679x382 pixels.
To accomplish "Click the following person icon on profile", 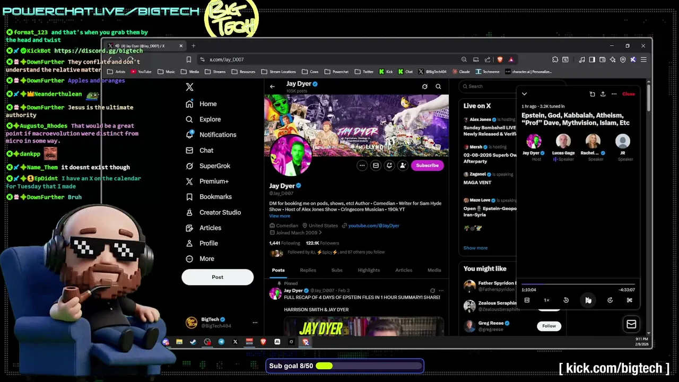I will [403, 166].
